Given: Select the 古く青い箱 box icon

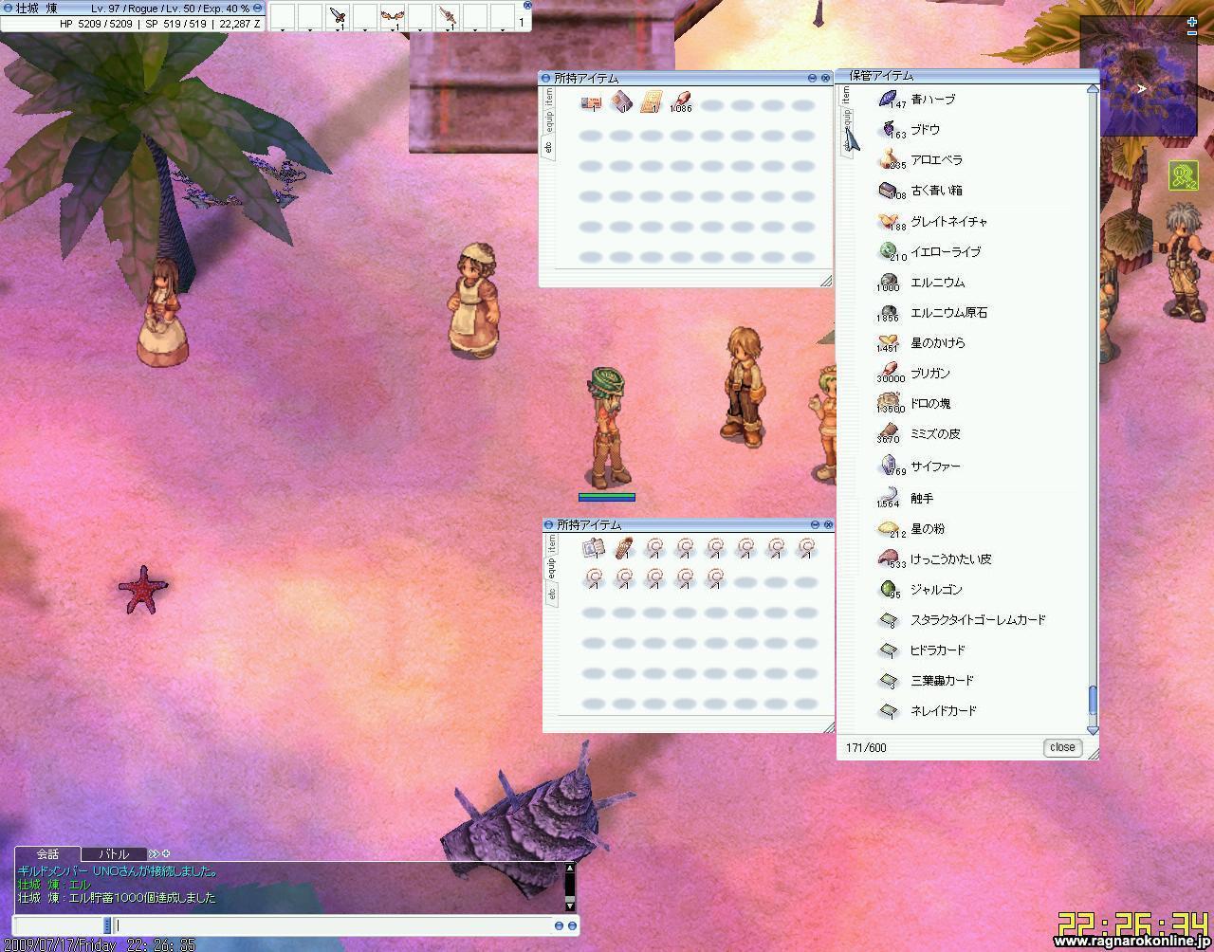Looking at the screenshot, I should click(890, 190).
